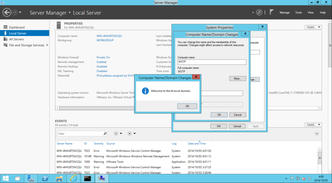Click the System Properties taskbar icon
Screen dimensions: 332x183
(x=102, y=178)
